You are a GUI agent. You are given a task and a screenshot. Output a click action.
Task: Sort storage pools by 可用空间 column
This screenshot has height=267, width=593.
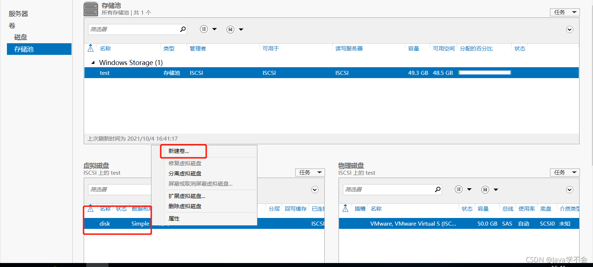pyautogui.click(x=444, y=48)
